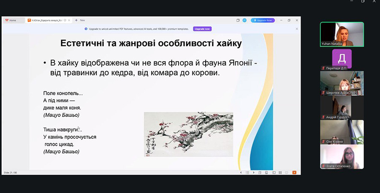380x193 pixels.
Task: Click the Upgrade Now pill button
Action: [x=263, y=20]
